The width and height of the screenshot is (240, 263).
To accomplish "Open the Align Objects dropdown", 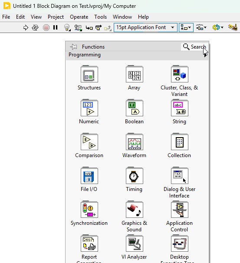I will pyautogui.click(x=186, y=27).
